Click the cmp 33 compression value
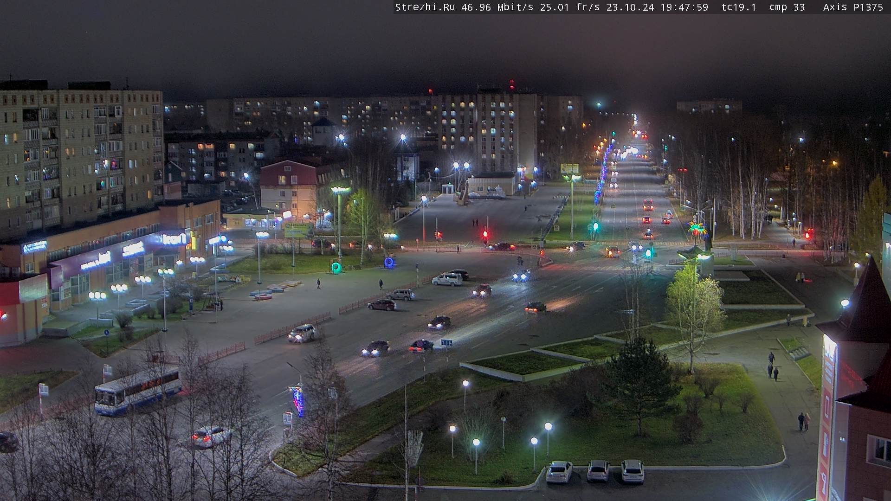 pos(787,7)
